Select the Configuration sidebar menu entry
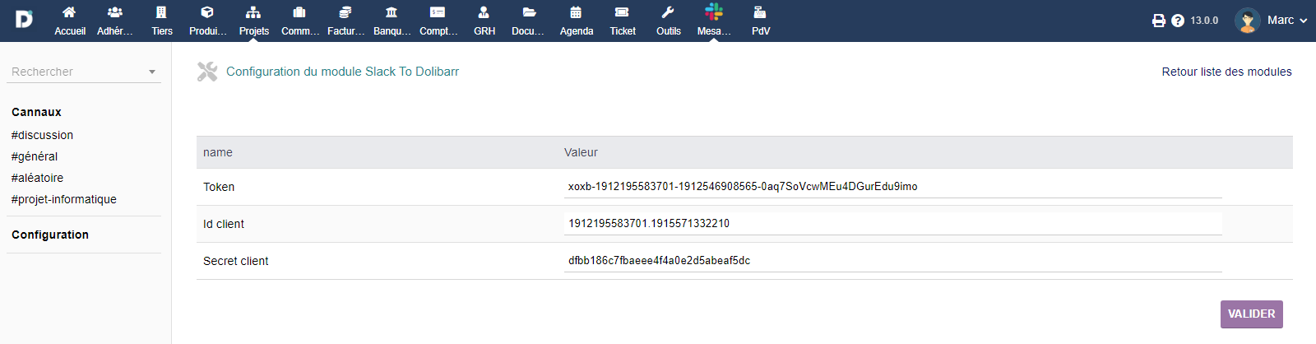The height and width of the screenshot is (344, 1316). (50, 235)
